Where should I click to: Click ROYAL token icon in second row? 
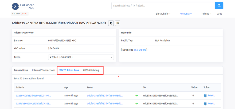point(205,103)
